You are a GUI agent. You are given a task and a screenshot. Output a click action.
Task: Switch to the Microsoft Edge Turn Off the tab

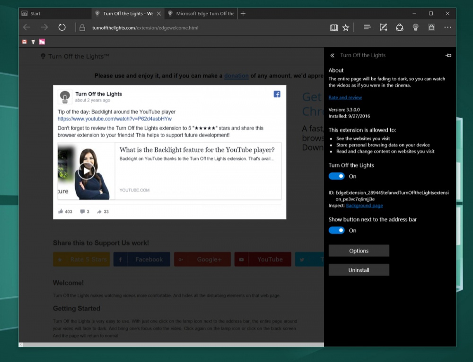tap(201, 14)
